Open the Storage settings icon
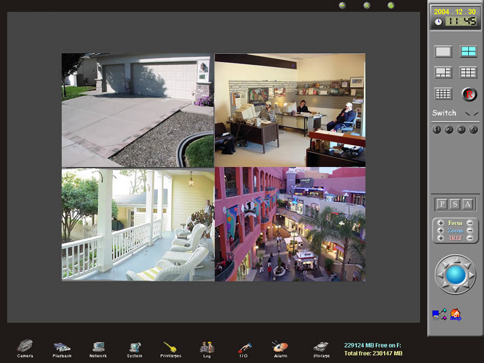The width and height of the screenshot is (484, 363). (x=321, y=347)
